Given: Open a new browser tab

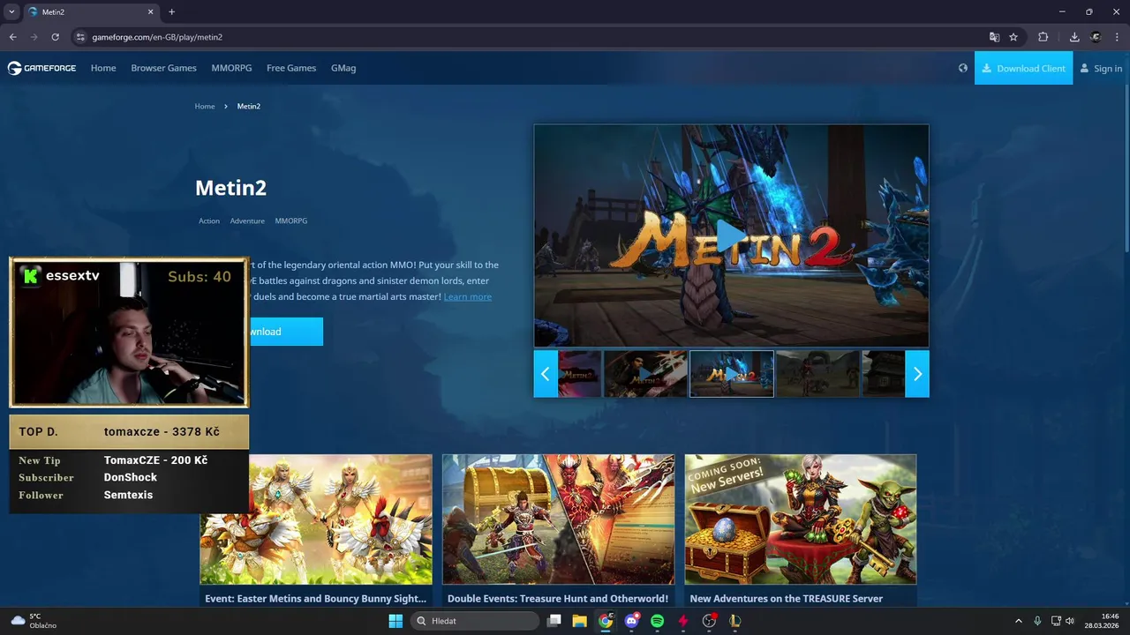Looking at the screenshot, I should 171,11.
